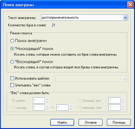
Task: Click the Найти button
Action: pyautogui.click(x=62, y=122)
